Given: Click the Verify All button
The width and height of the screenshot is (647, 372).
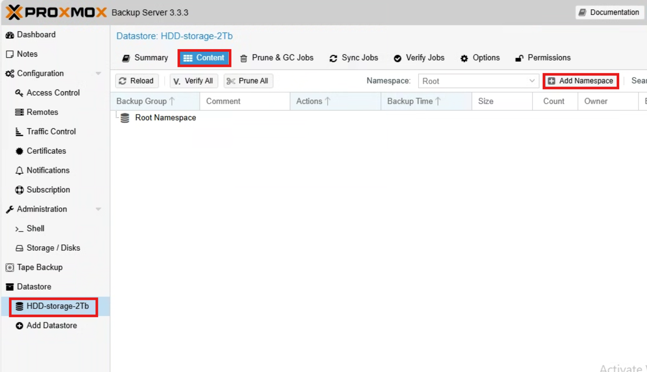Looking at the screenshot, I should coord(194,81).
